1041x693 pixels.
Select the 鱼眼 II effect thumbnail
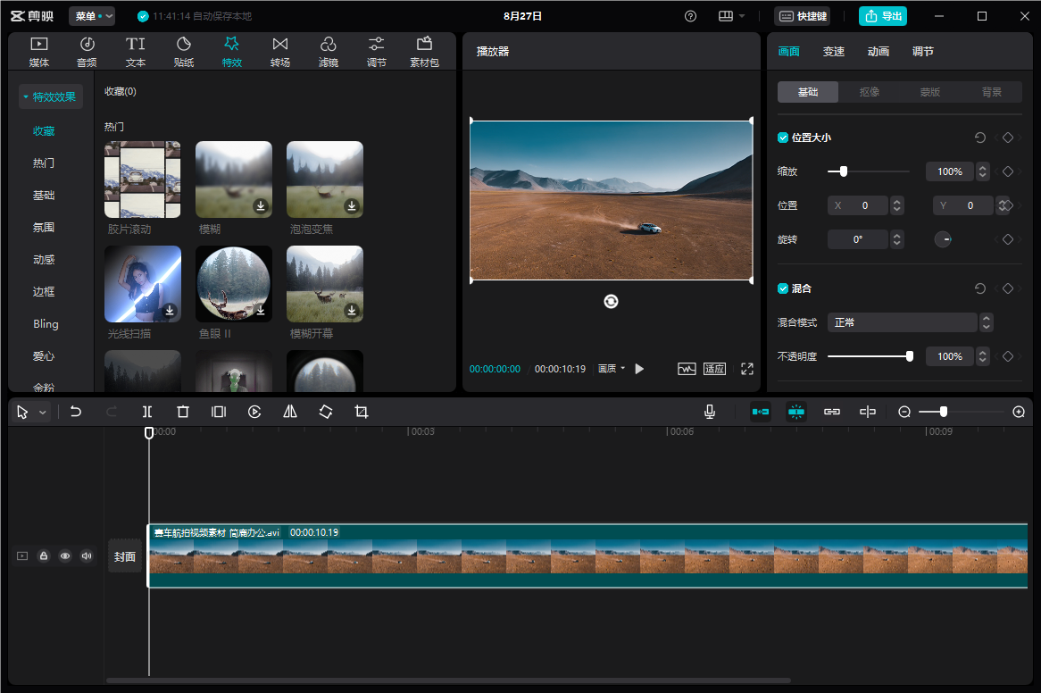pyautogui.click(x=234, y=284)
